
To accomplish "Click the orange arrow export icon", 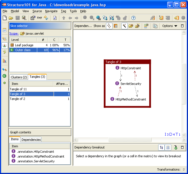I will tap(177, 18).
